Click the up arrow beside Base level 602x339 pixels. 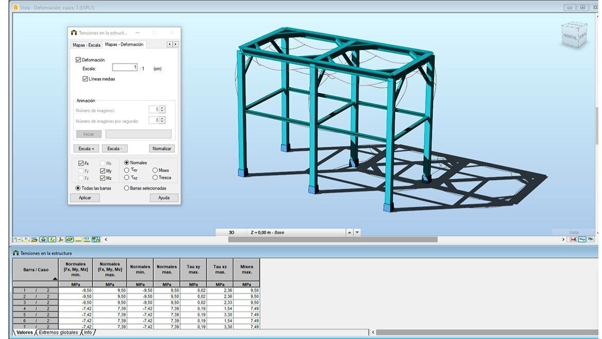click(x=349, y=232)
